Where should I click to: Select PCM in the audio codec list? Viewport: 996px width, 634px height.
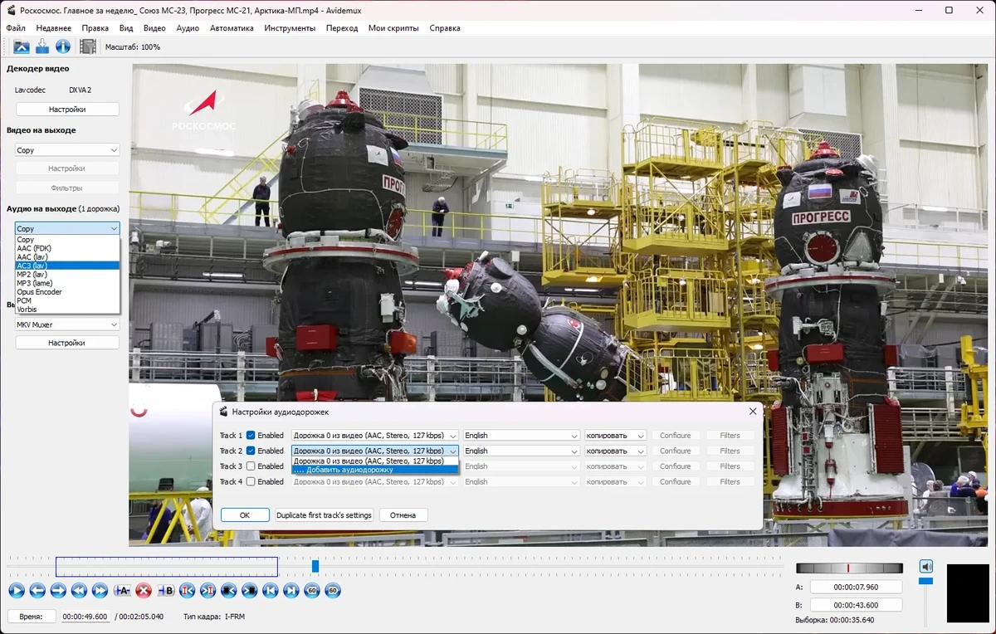[67, 300]
